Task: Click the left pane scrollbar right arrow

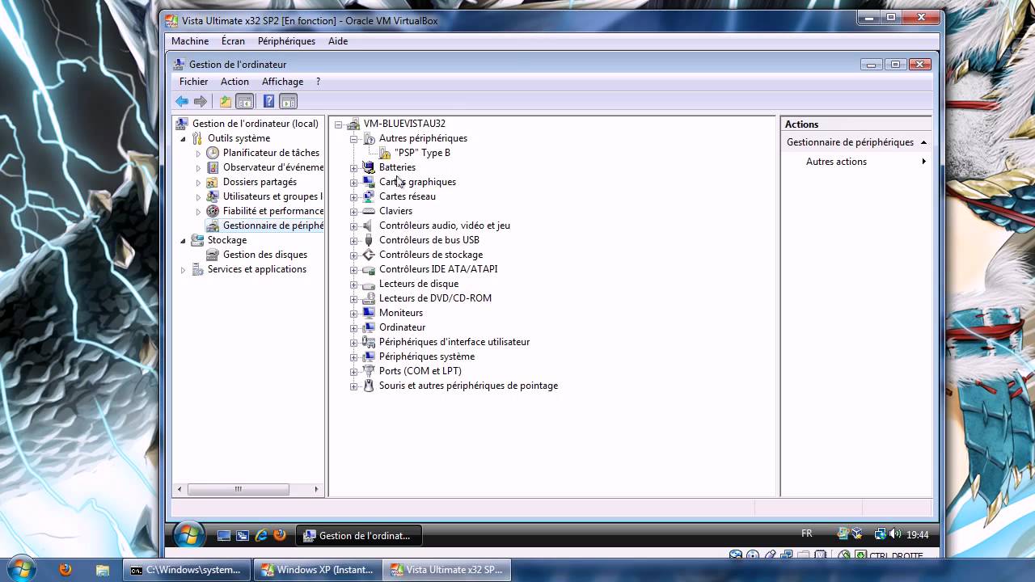Action: [317, 489]
